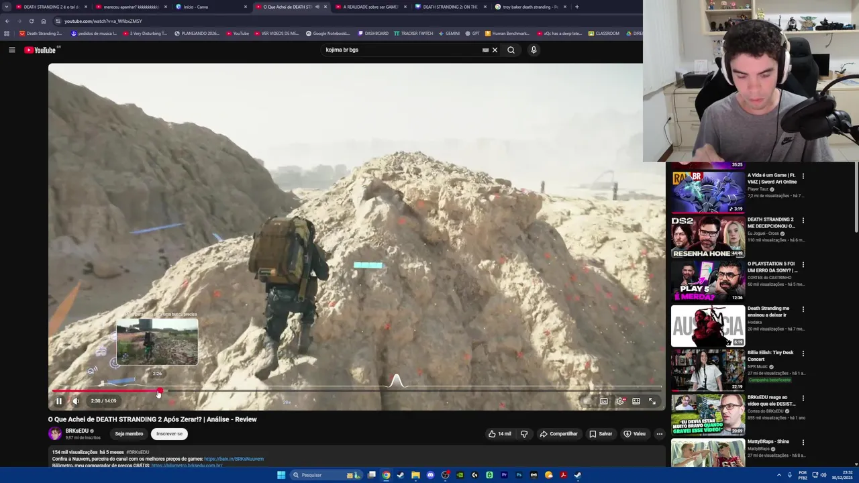
Task: Open the options menu for 'MattyBRaps - Shine'
Action: [803, 442]
